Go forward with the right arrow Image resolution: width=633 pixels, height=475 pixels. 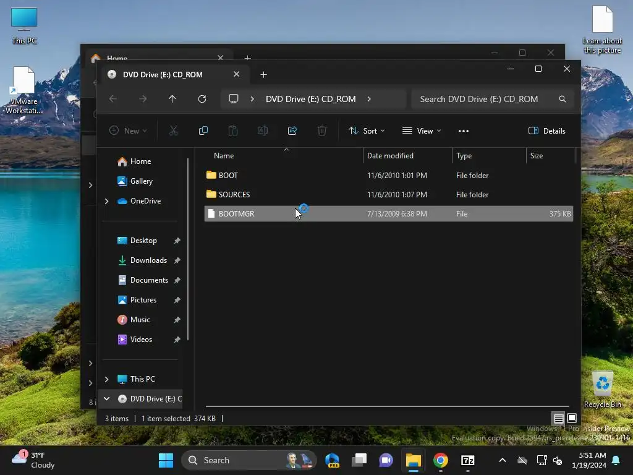143,99
